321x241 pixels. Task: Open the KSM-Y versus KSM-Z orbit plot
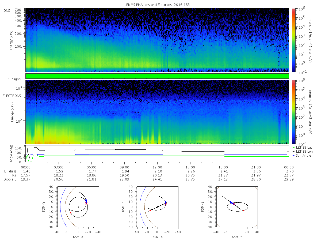[237, 206]
